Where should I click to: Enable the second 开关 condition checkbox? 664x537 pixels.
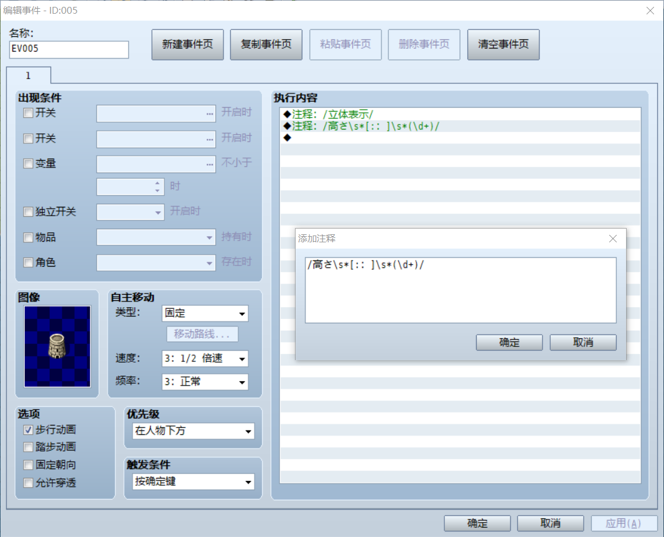[x=28, y=138]
